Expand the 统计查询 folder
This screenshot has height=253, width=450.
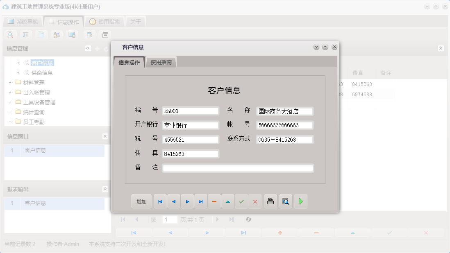[9, 112]
